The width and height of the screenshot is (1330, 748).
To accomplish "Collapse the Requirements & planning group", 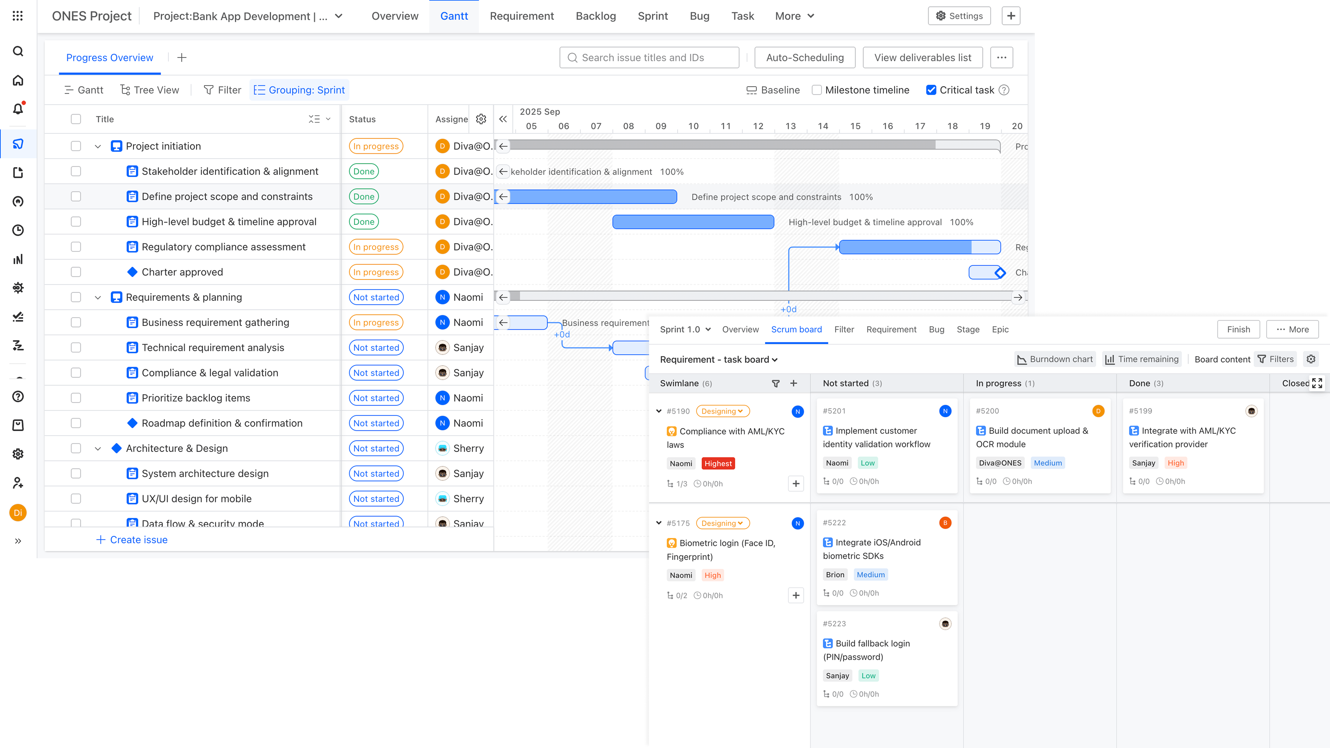I will (x=98, y=297).
